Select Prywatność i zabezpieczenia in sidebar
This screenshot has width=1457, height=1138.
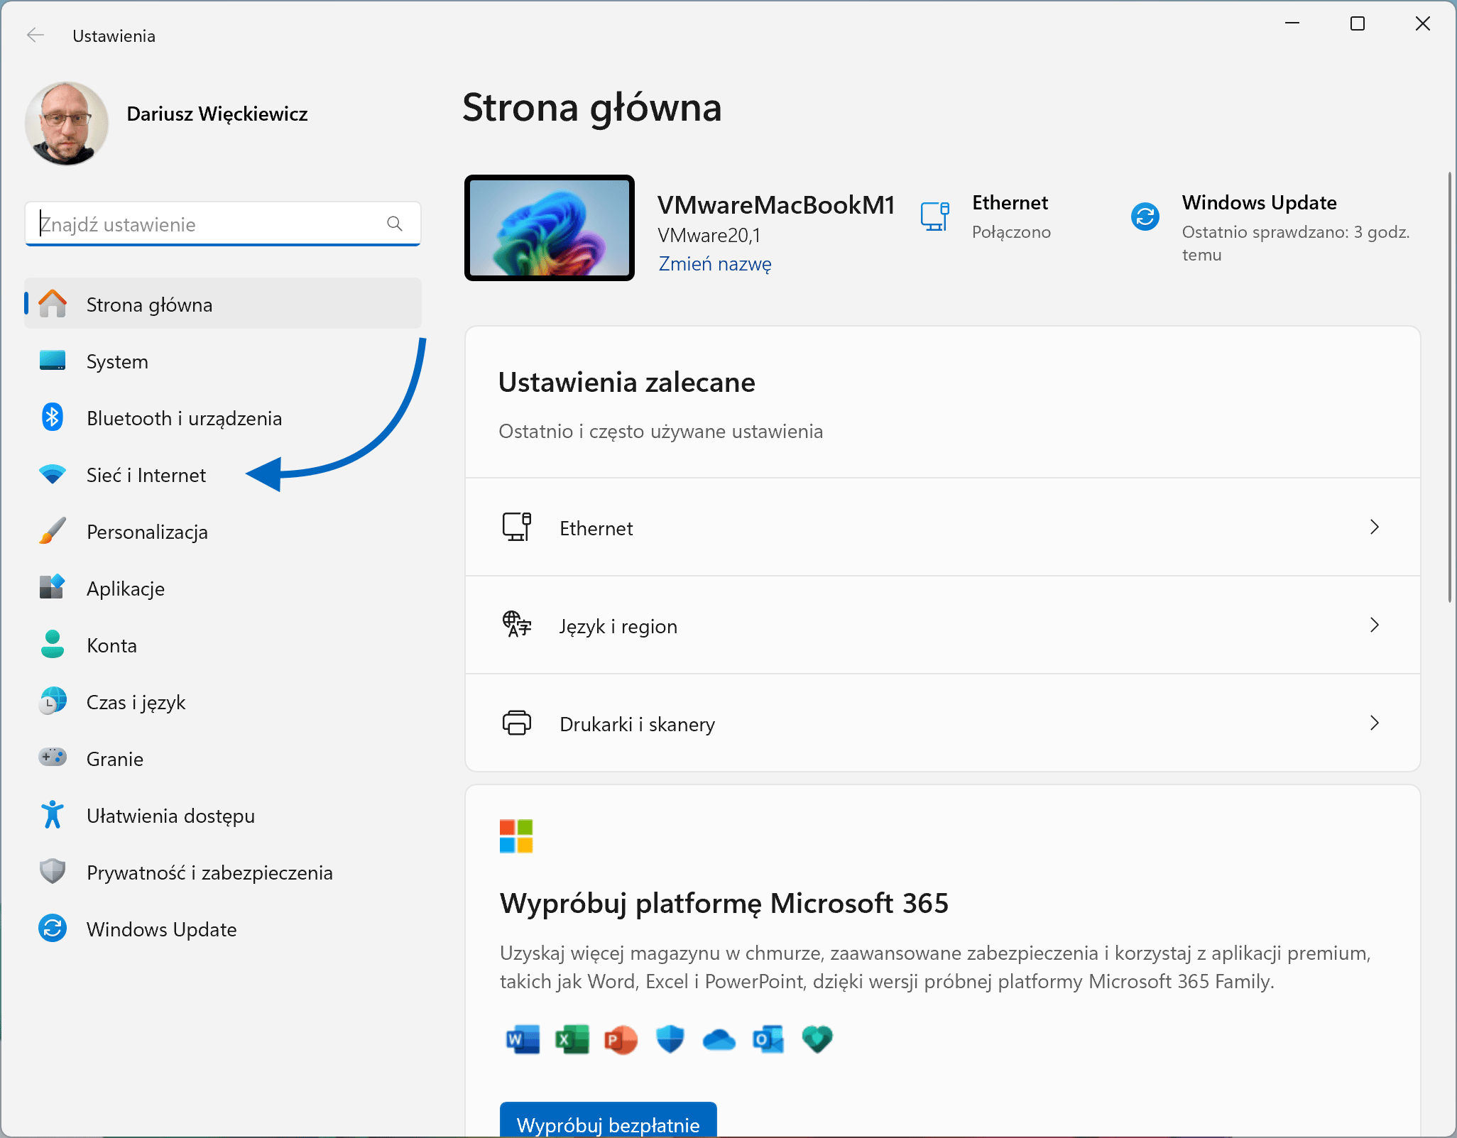tap(223, 872)
